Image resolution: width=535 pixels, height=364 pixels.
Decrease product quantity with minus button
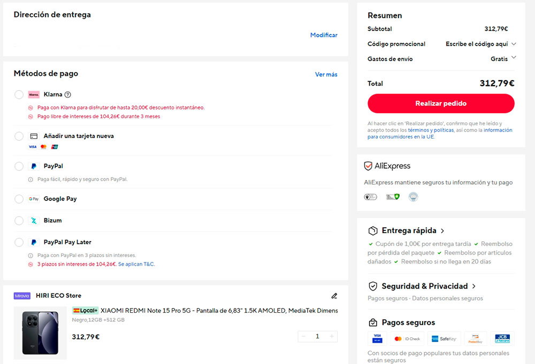point(303,336)
